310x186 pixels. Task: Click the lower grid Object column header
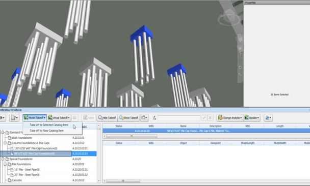[183, 143]
